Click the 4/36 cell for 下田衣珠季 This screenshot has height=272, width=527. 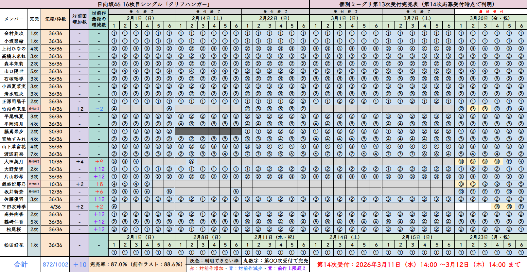pos(55,207)
